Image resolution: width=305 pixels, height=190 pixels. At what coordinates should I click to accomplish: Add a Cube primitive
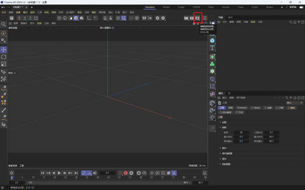tap(212, 41)
